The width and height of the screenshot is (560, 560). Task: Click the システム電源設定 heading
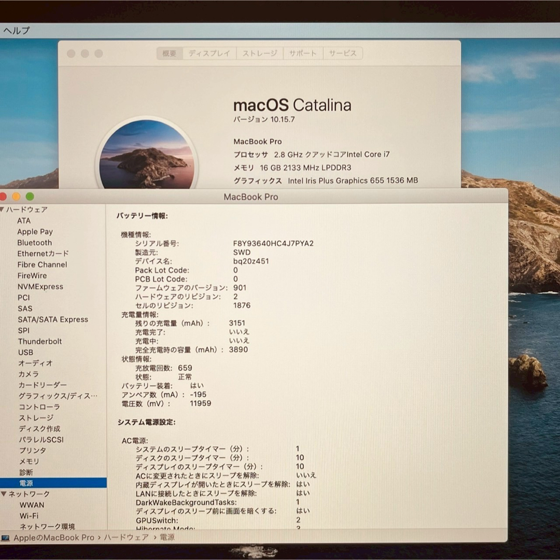click(x=146, y=422)
